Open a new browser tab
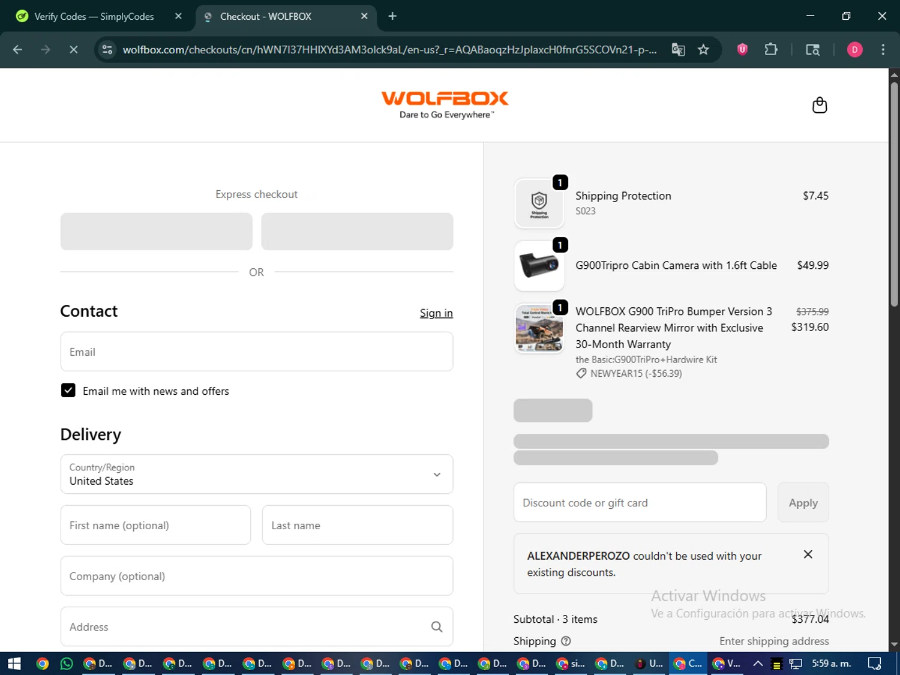The width and height of the screenshot is (900, 675). pos(392,16)
